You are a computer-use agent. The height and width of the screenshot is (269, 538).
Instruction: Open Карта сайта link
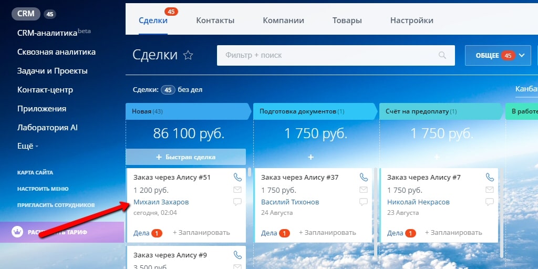pyautogui.click(x=35, y=172)
